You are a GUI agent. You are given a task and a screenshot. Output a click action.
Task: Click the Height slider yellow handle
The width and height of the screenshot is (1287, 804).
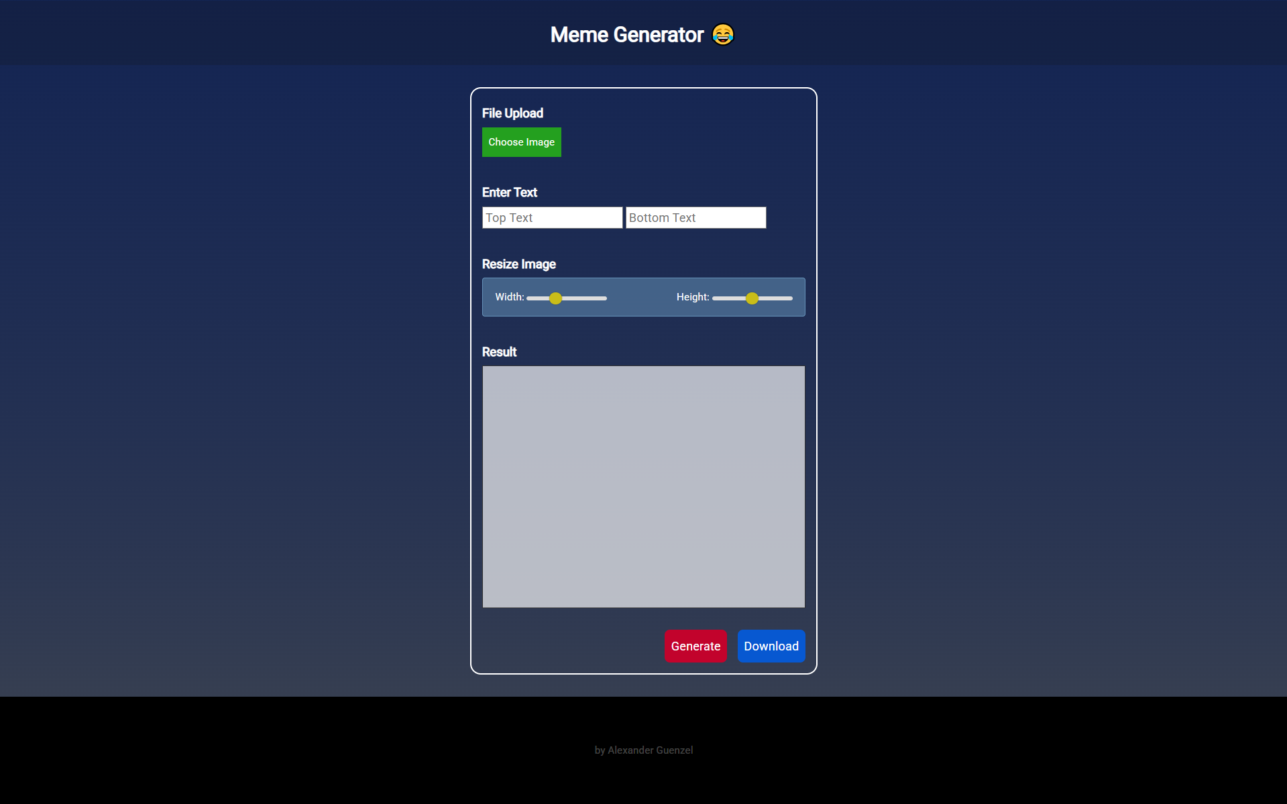coord(752,298)
